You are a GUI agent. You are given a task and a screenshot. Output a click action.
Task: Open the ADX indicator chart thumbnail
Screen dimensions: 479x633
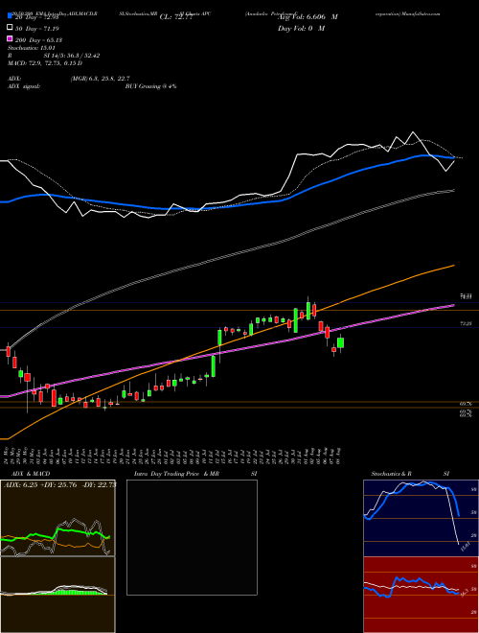[57, 518]
